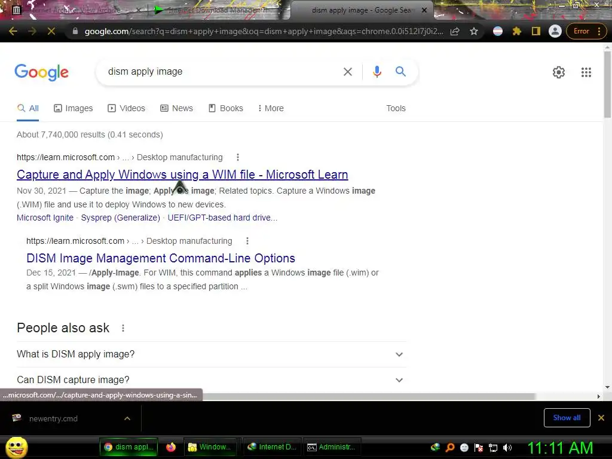Open the Administr... command prompt taskbar button

(x=332, y=447)
